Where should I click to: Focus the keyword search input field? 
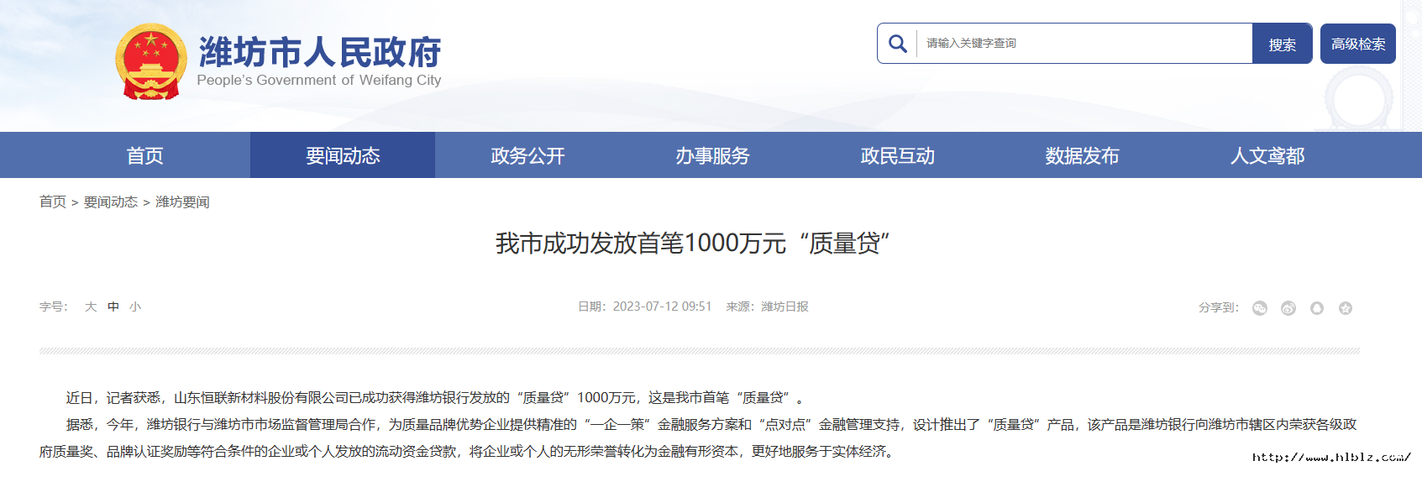tap(1084, 44)
